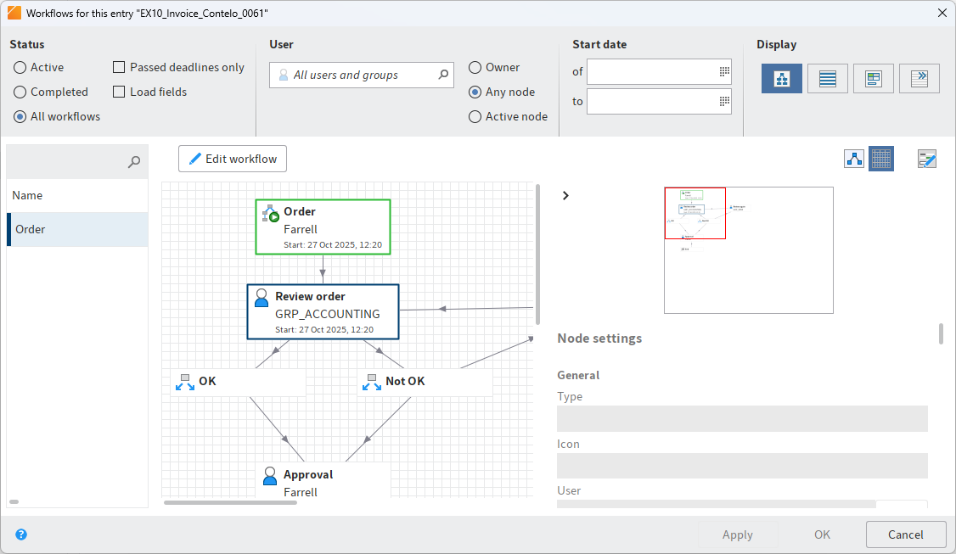
Task: Open the form overview Display option
Action: pyautogui.click(x=873, y=78)
